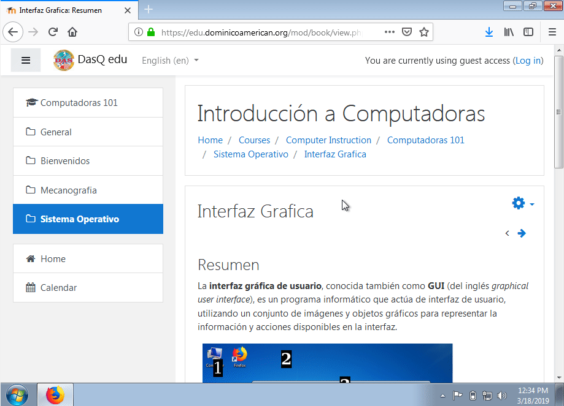Show site information for the green padlock
564x406 pixels.
coord(151,32)
